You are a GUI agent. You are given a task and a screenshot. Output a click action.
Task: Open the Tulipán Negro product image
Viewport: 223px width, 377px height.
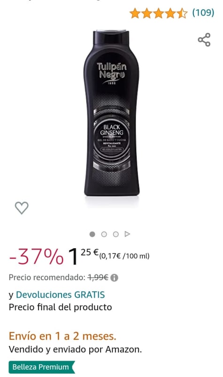click(x=111, y=113)
